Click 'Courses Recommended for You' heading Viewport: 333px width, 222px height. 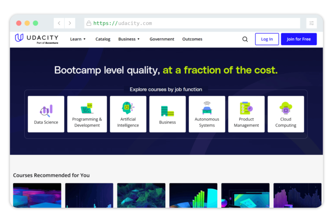52,175
